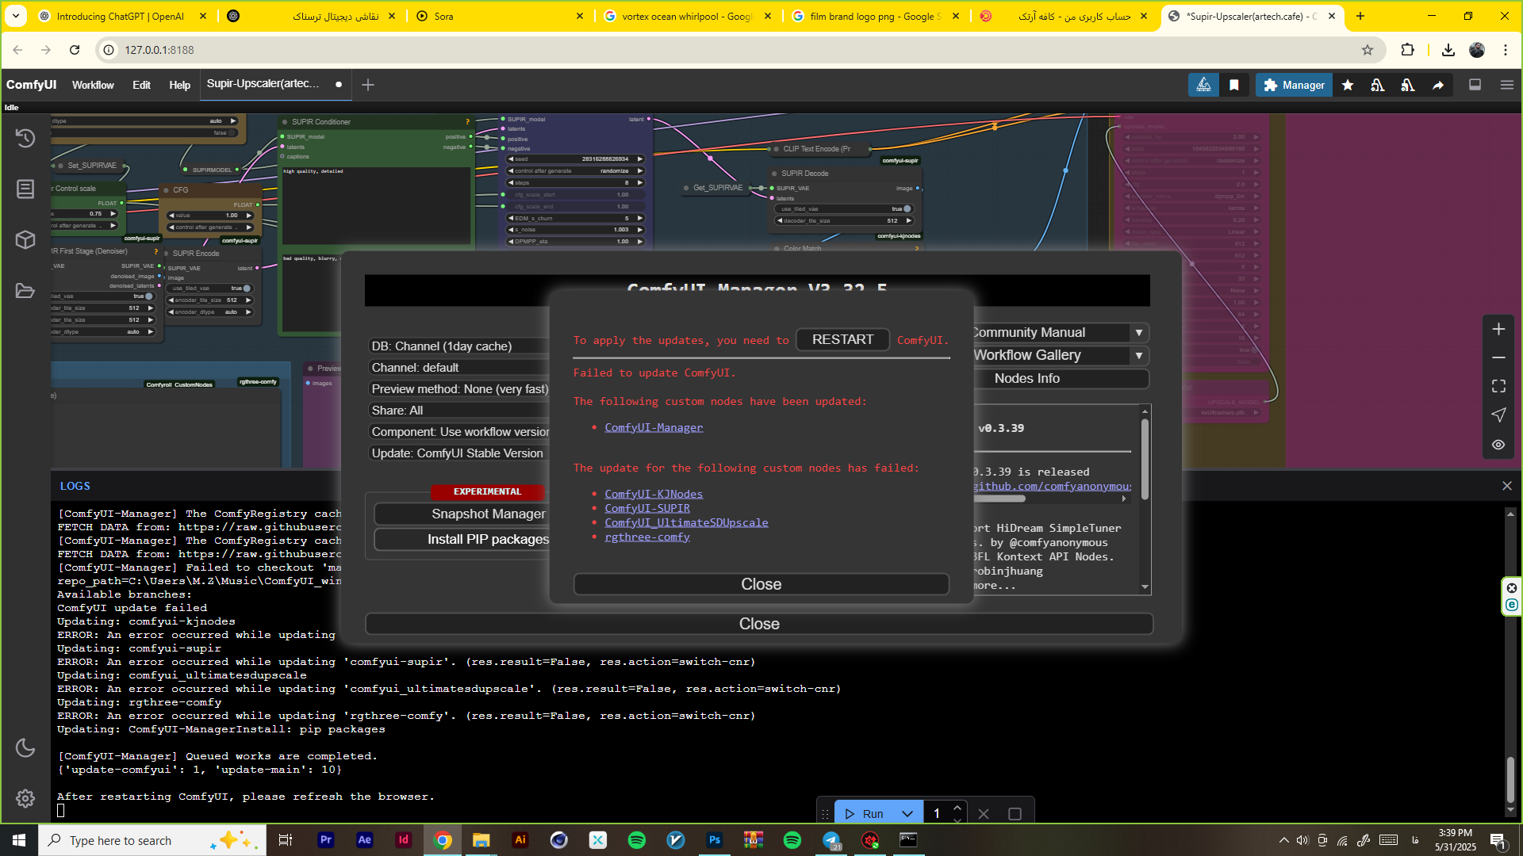Open the Run button dropdown arrow

[907, 814]
